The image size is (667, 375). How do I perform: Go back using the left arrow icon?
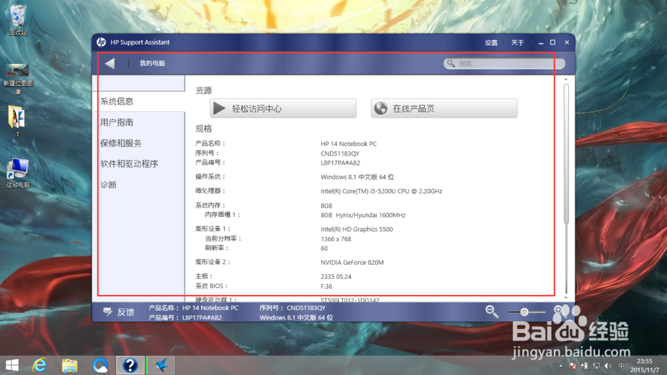(x=110, y=63)
